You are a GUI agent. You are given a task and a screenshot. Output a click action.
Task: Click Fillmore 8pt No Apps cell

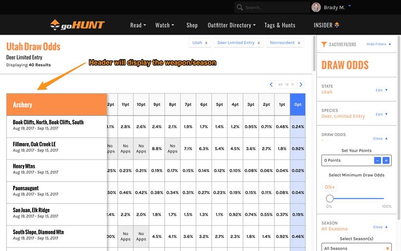172,149
